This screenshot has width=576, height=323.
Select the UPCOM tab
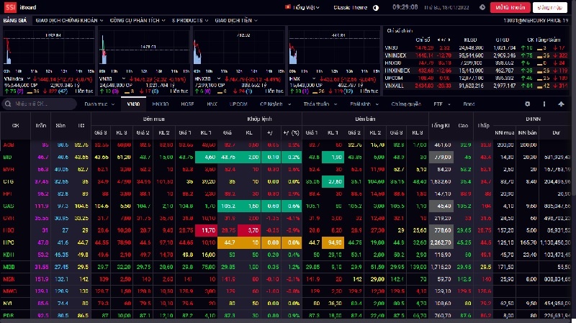click(x=237, y=104)
